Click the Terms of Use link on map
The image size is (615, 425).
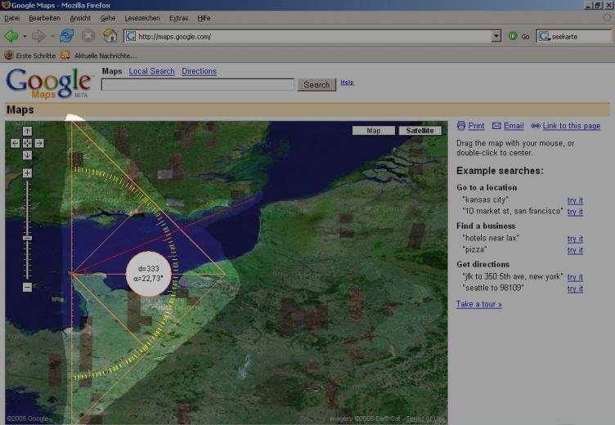tap(426, 419)
